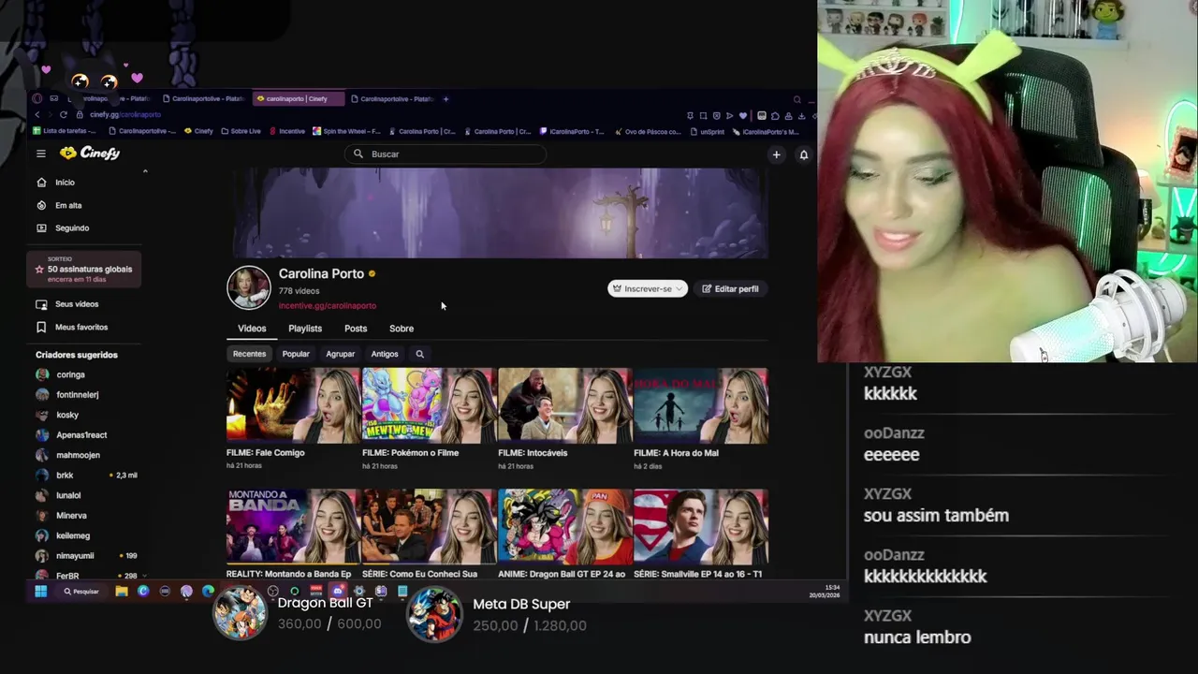Click Carolina Porto profile avatar
Screen dimensions: 1198x674
(x=249, y=287)
